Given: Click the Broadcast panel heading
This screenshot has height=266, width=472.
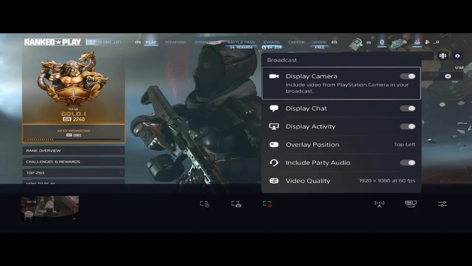Looking at the screenshot, I should (x=282, y=60).
